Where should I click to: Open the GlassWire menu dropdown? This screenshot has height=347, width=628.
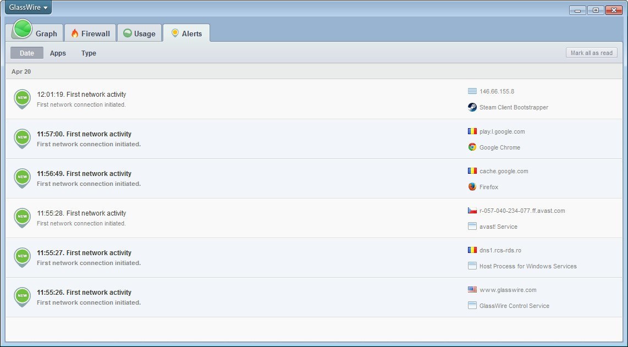point(27,7)
